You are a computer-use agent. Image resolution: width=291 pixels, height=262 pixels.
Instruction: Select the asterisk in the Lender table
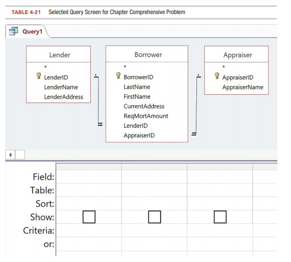(45, 67)
